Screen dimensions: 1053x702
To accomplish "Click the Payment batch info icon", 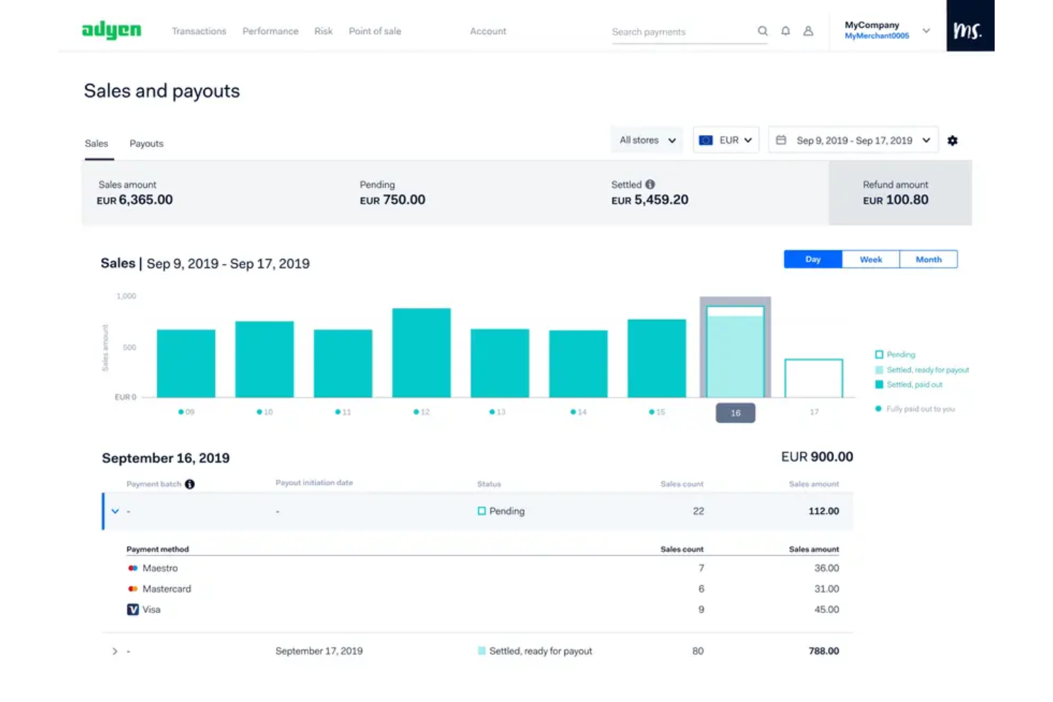I will 189,484.
